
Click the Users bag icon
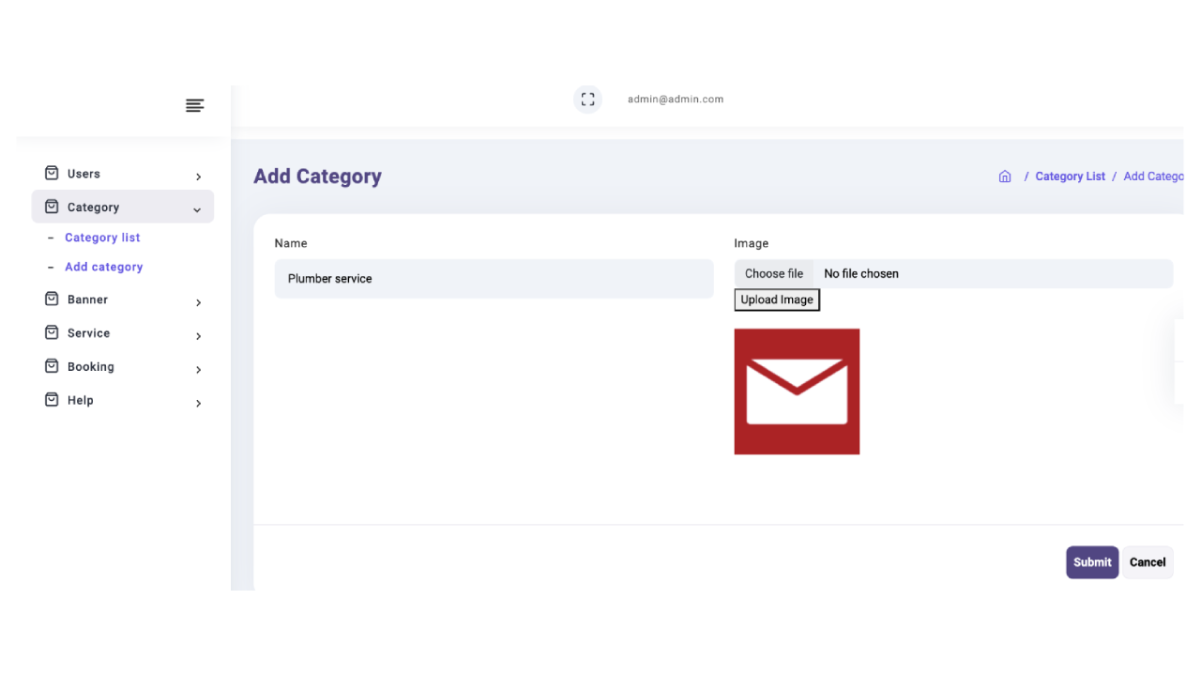pyautogui.click(x=52, y=174)
